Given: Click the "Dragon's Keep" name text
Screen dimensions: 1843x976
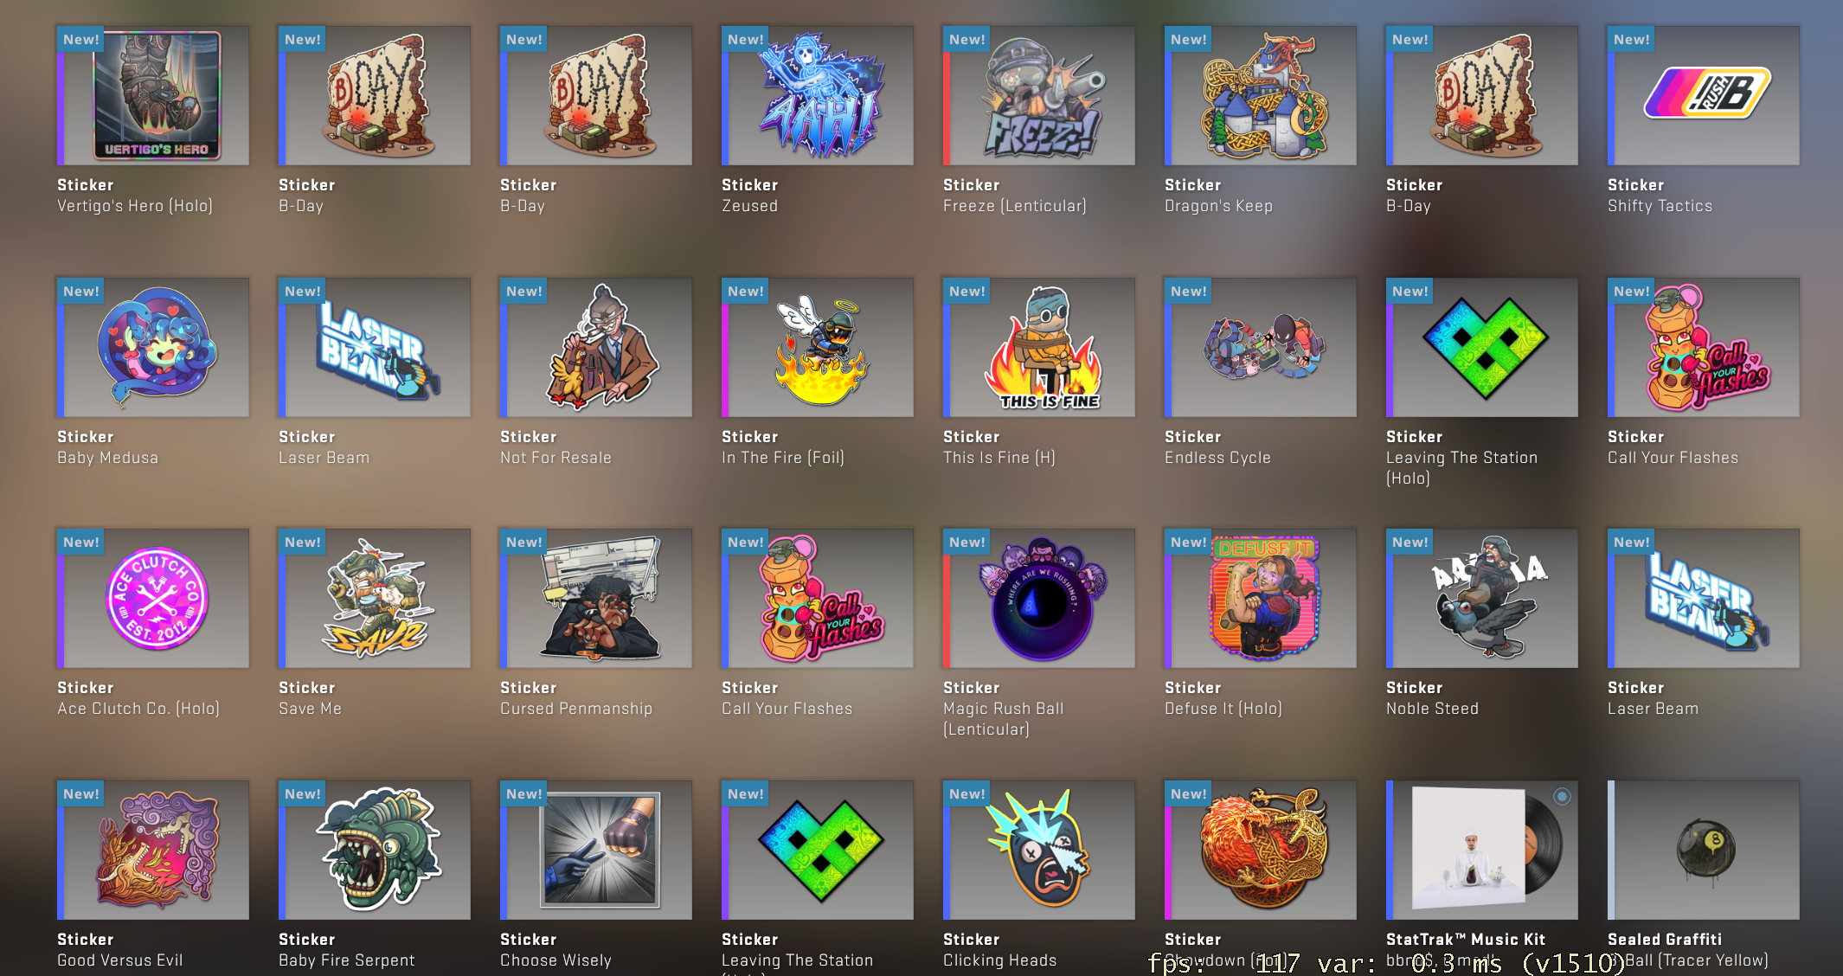Looking at the screenshot, I should pos(1218,206).
